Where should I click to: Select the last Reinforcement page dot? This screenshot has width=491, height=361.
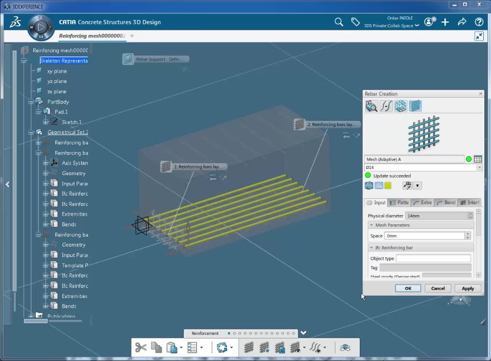point(294,333)
